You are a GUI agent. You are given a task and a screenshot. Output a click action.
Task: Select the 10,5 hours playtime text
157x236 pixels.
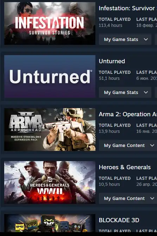[x=109, y=184]
